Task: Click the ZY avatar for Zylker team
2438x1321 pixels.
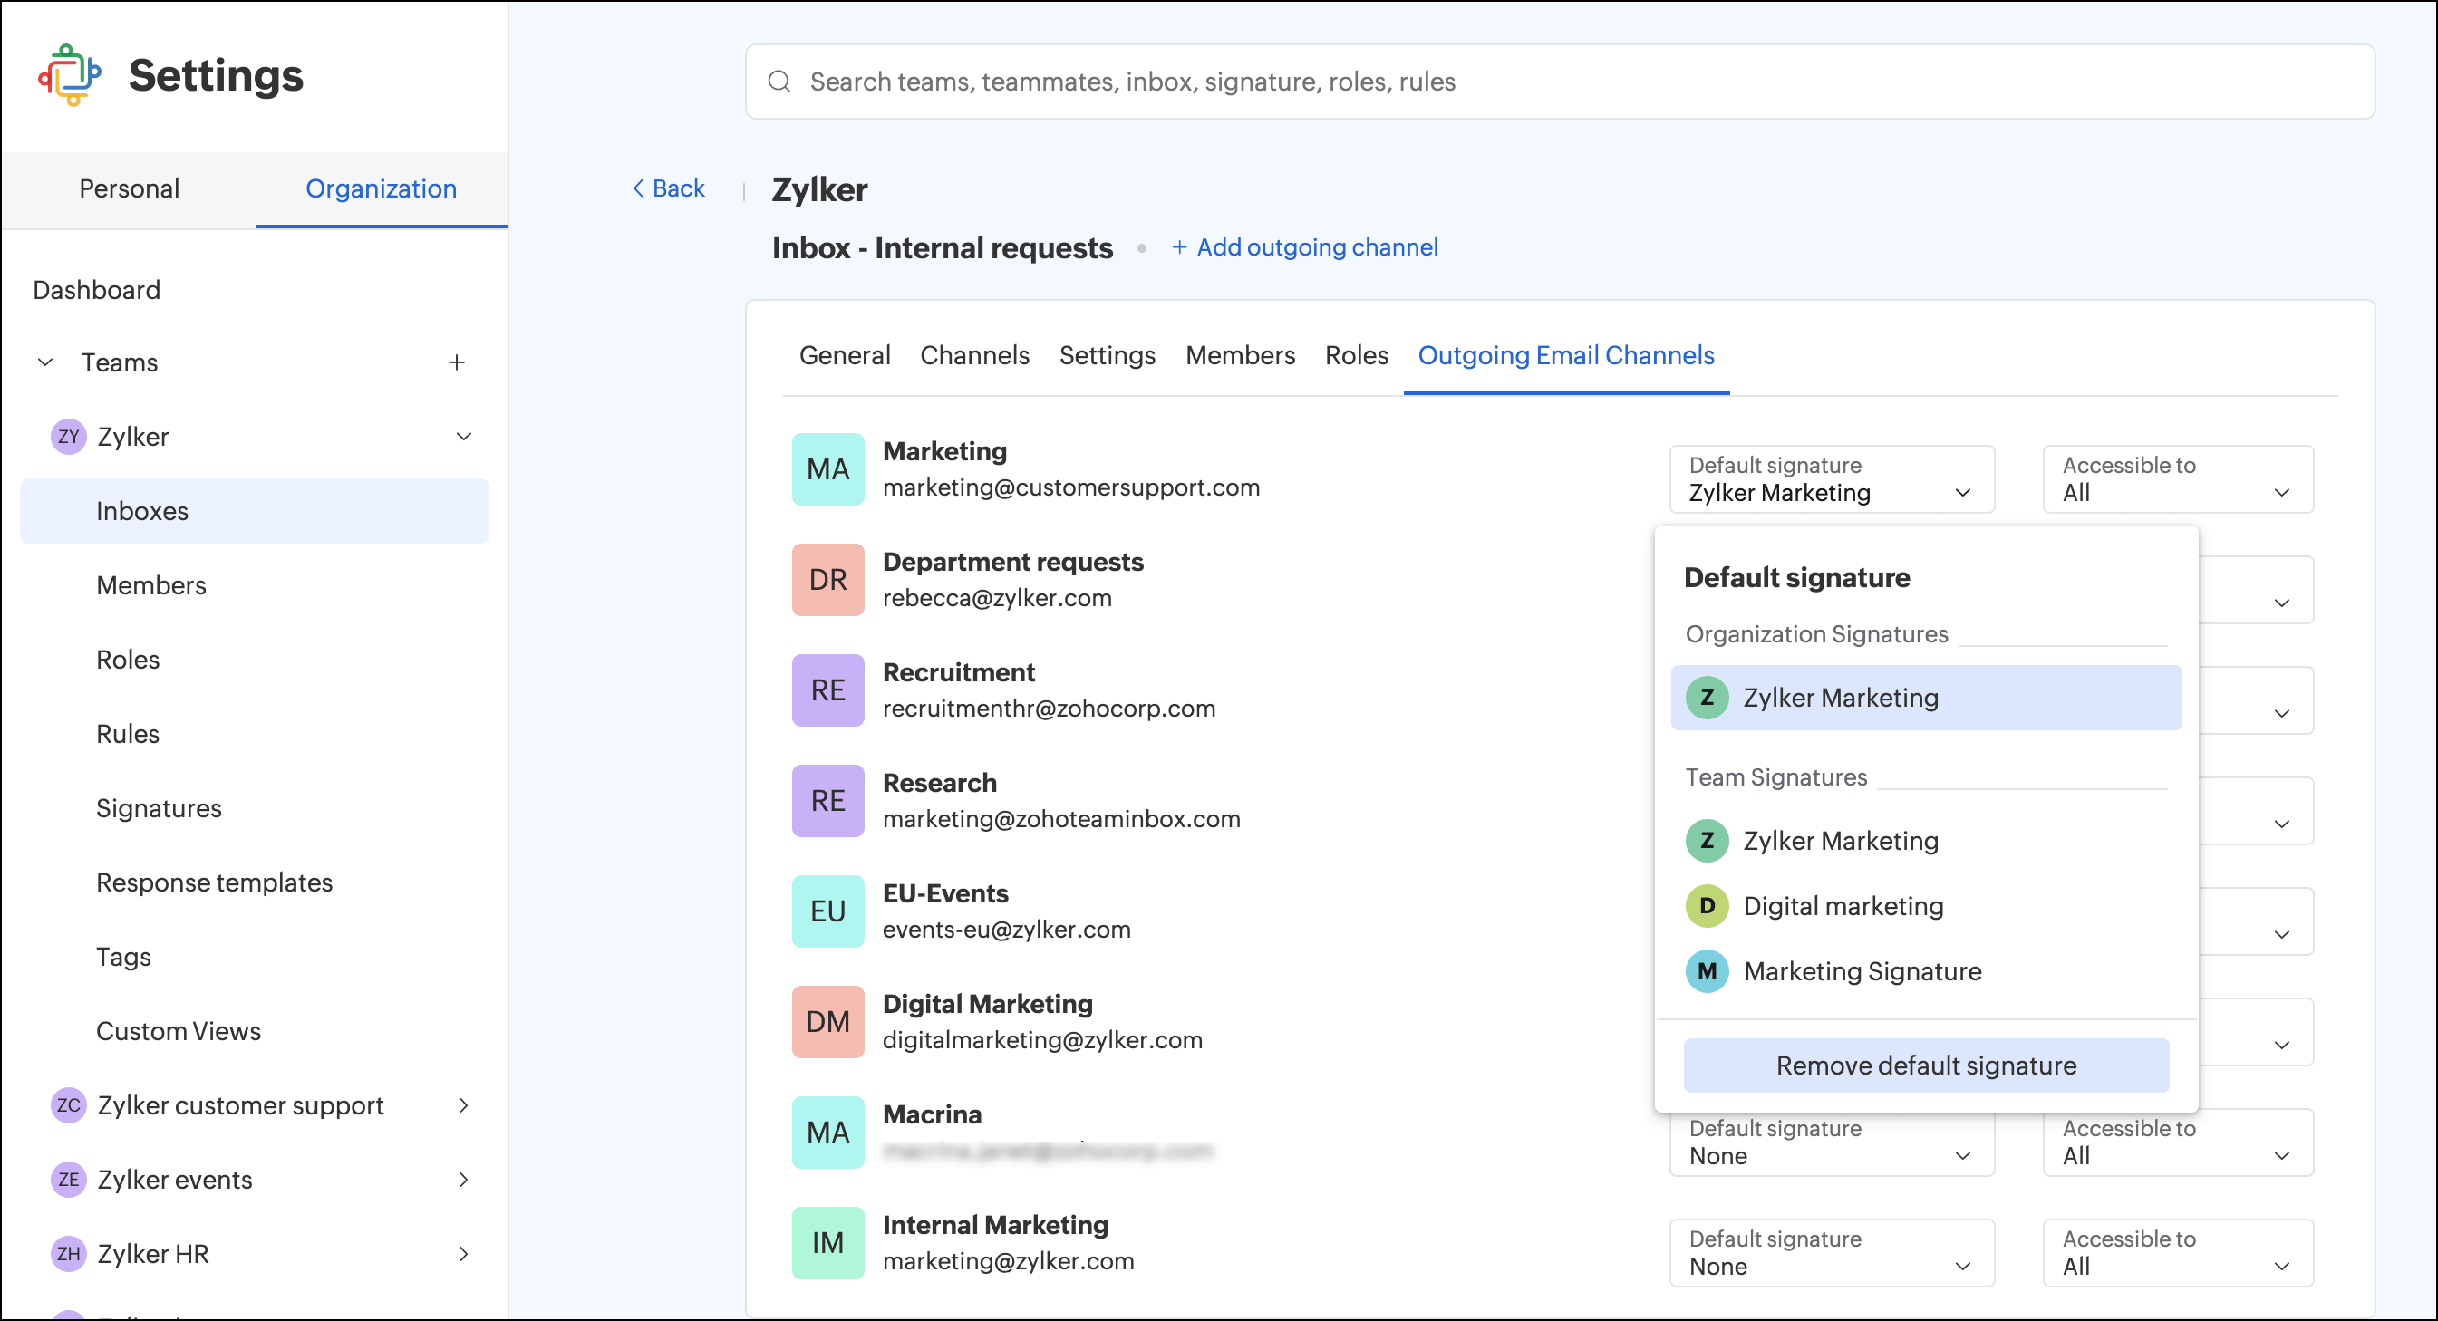Action: [x=68, y=436]
